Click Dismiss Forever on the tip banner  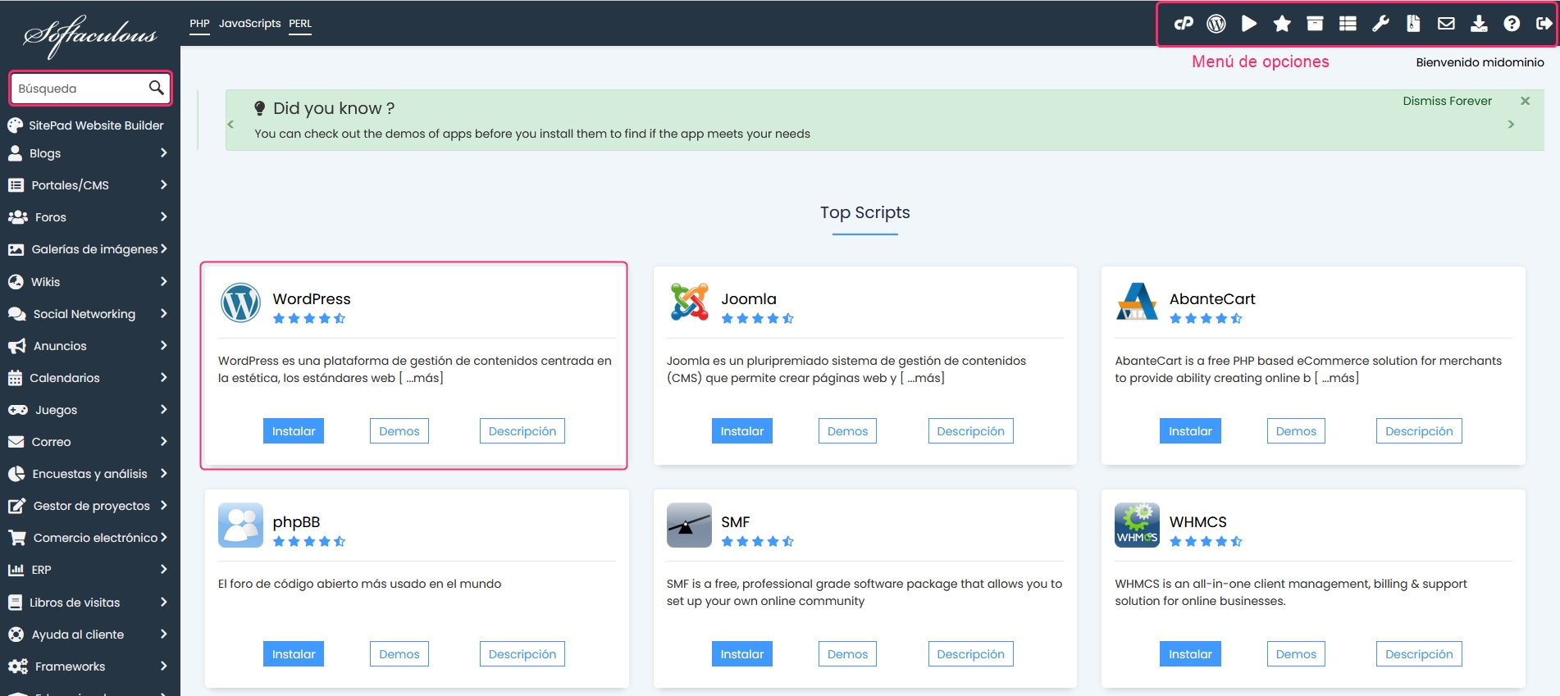(1447, 101)
